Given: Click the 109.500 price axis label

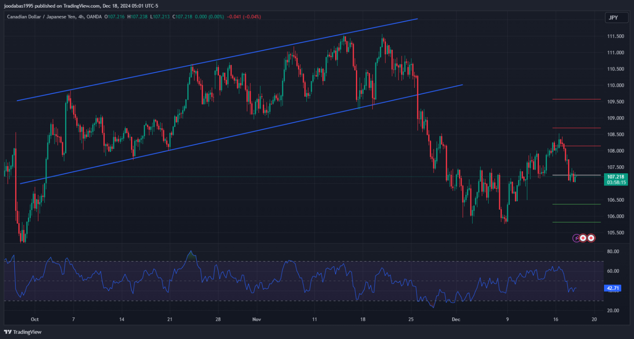Looking at the screenshot, I should (x=615, y=102).
